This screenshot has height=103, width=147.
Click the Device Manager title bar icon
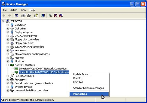pos(3,4)
